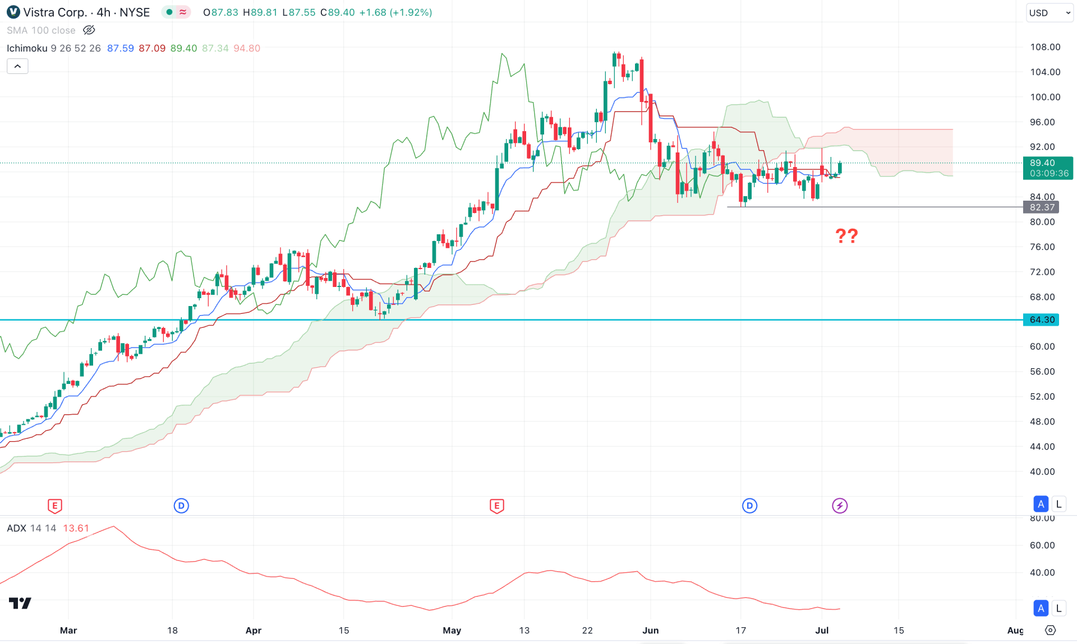The image size is (1077, 644).
Task: Click the Vistra Corp. logo icon
Action: 12,12
